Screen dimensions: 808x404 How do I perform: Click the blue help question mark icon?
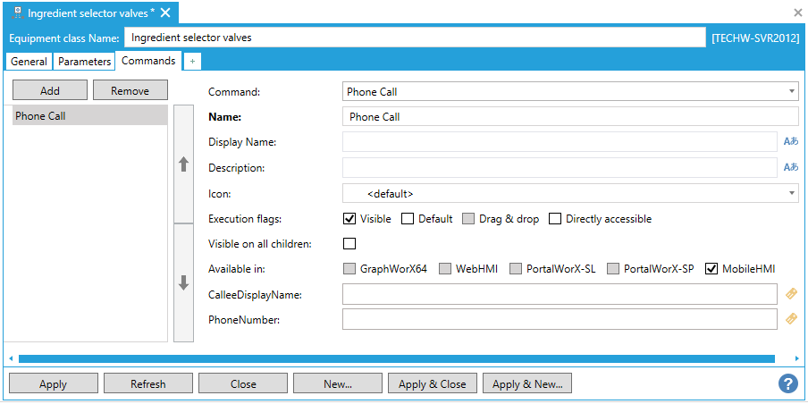(x=787, y=383)
